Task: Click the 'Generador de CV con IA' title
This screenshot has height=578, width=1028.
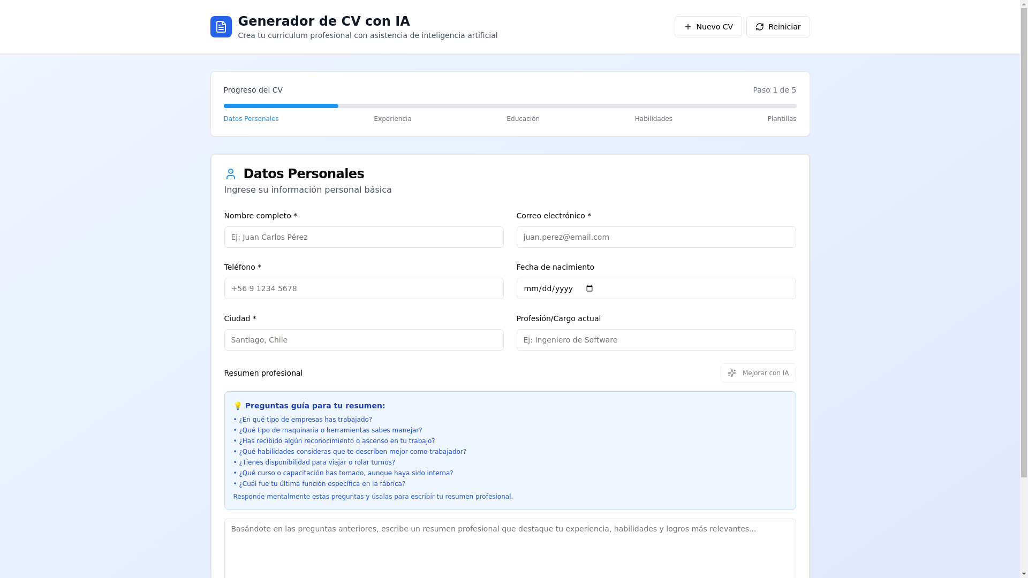Action: (324, 21)
